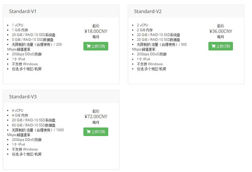Click the cart icon in Standard-V1 order button
252x172 pixels.
click(88, 46)
